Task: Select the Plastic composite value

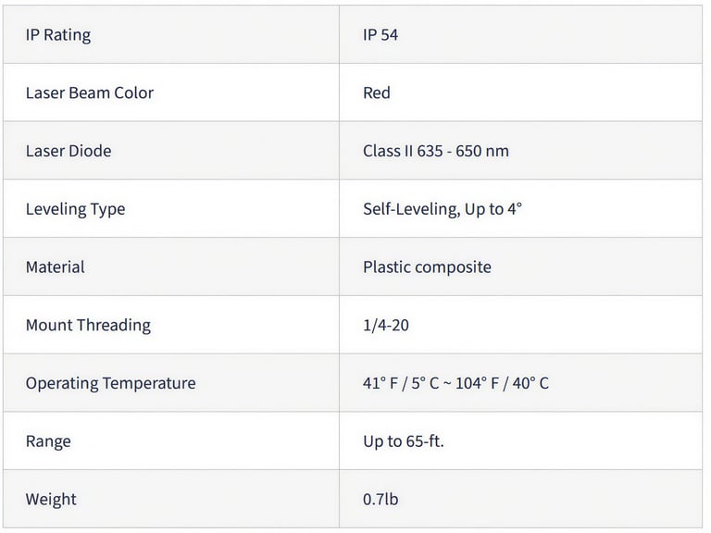Action: point(427,267)
